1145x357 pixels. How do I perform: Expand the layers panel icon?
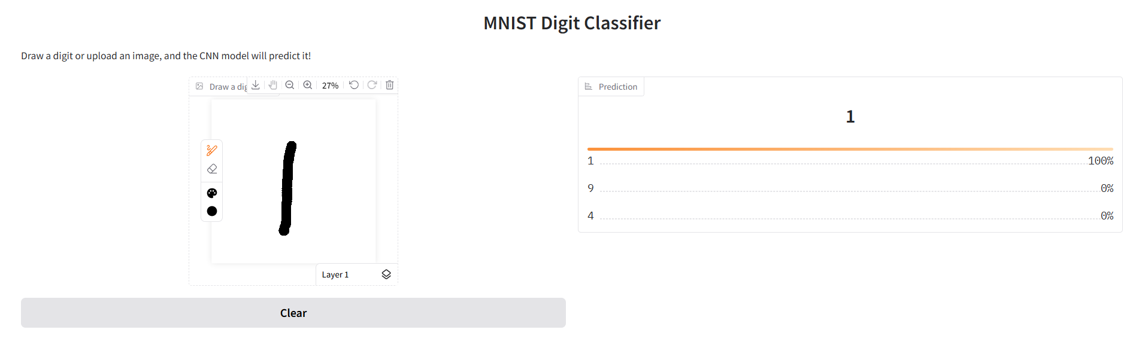click(x=386, y=274)
